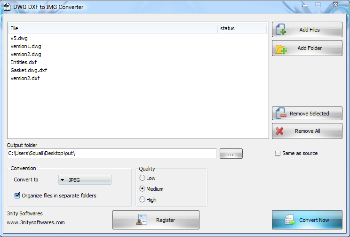Click the Output folder path field

(x=112, y=154)
